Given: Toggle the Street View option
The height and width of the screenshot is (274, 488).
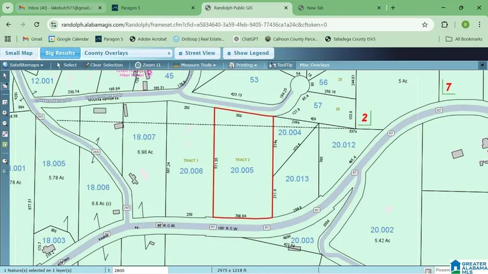Looking at the screenshot, I should pos(197,53).
